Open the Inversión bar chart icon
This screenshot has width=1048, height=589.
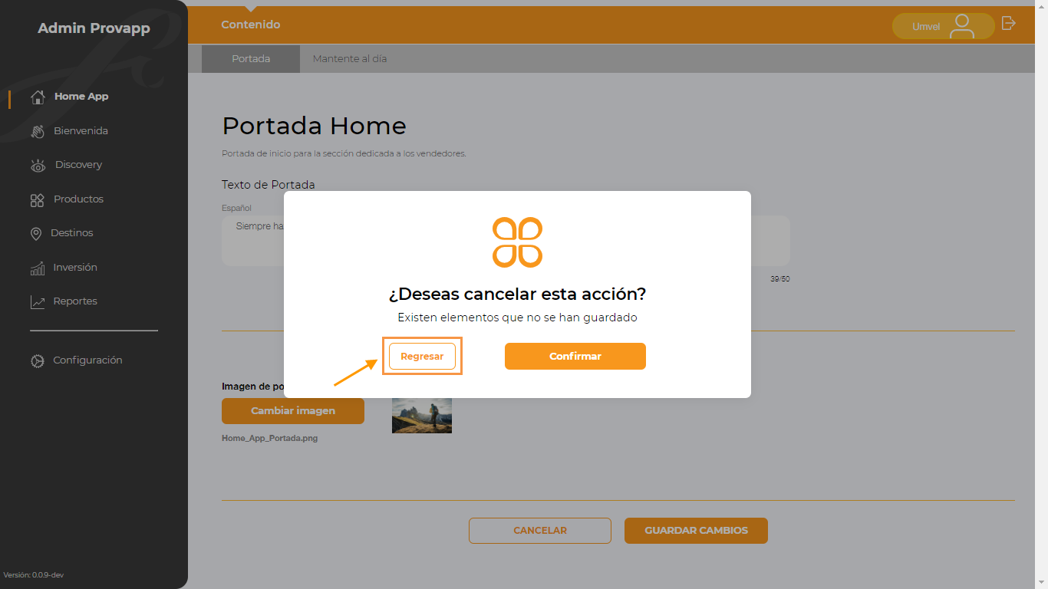point(38,268)
